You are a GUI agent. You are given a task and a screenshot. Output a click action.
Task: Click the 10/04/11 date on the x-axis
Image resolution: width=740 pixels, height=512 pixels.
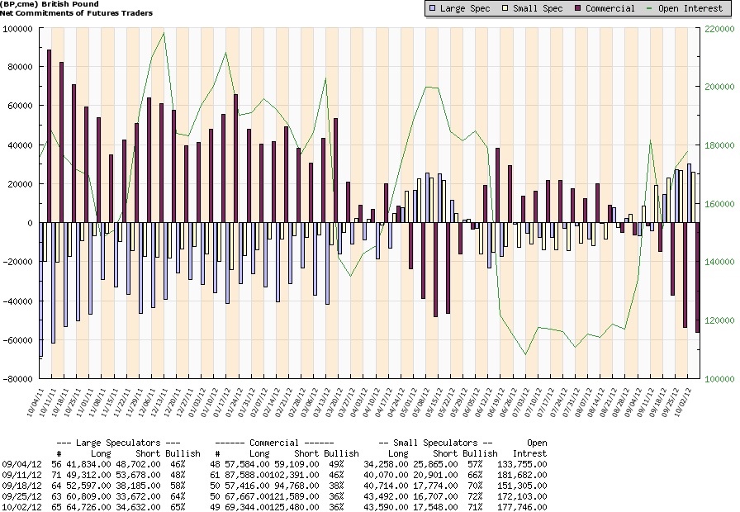click(36, 401)
